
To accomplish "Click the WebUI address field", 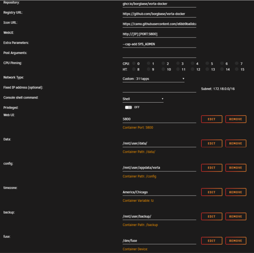I will [159, 34].
